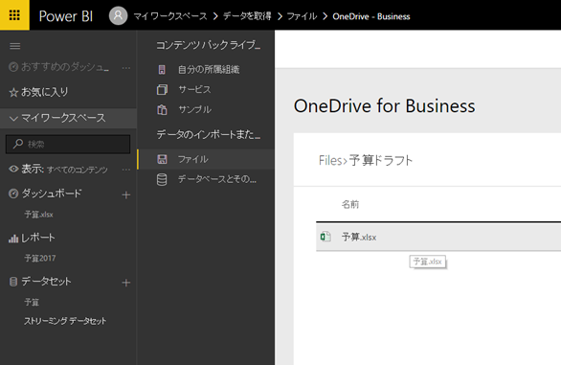Click the サービス stacked windows icon

(162, 89)
